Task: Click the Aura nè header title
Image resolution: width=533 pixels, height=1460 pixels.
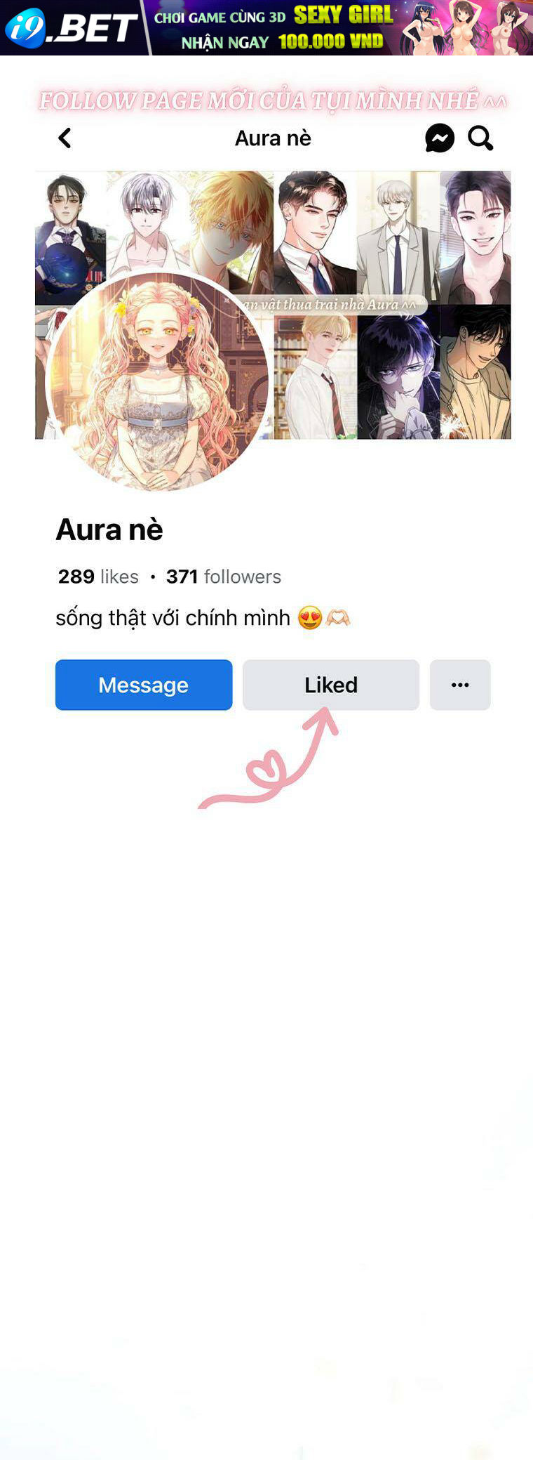Action: coord(273,138)
